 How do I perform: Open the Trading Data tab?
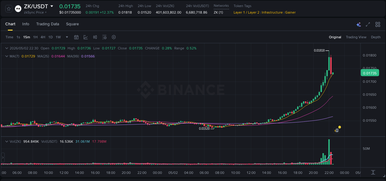click(x=48, y=24)
